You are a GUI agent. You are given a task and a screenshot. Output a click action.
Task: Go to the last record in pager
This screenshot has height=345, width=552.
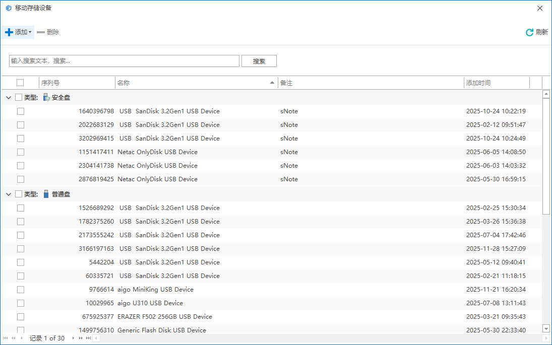pyautogui.click(x=89, y=338)
